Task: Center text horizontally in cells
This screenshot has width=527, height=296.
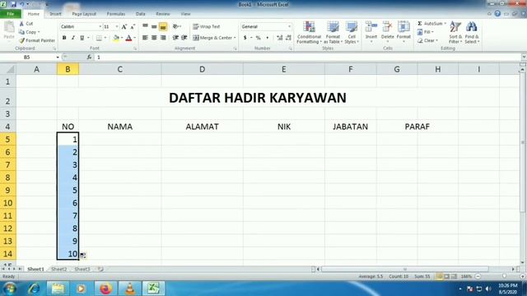Action: pyautogui.click(x=154, y=38)
